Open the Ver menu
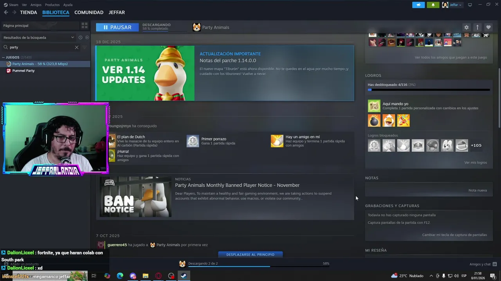Image resolution: width=501 pixels, height=281 pixels. (24, 5)
